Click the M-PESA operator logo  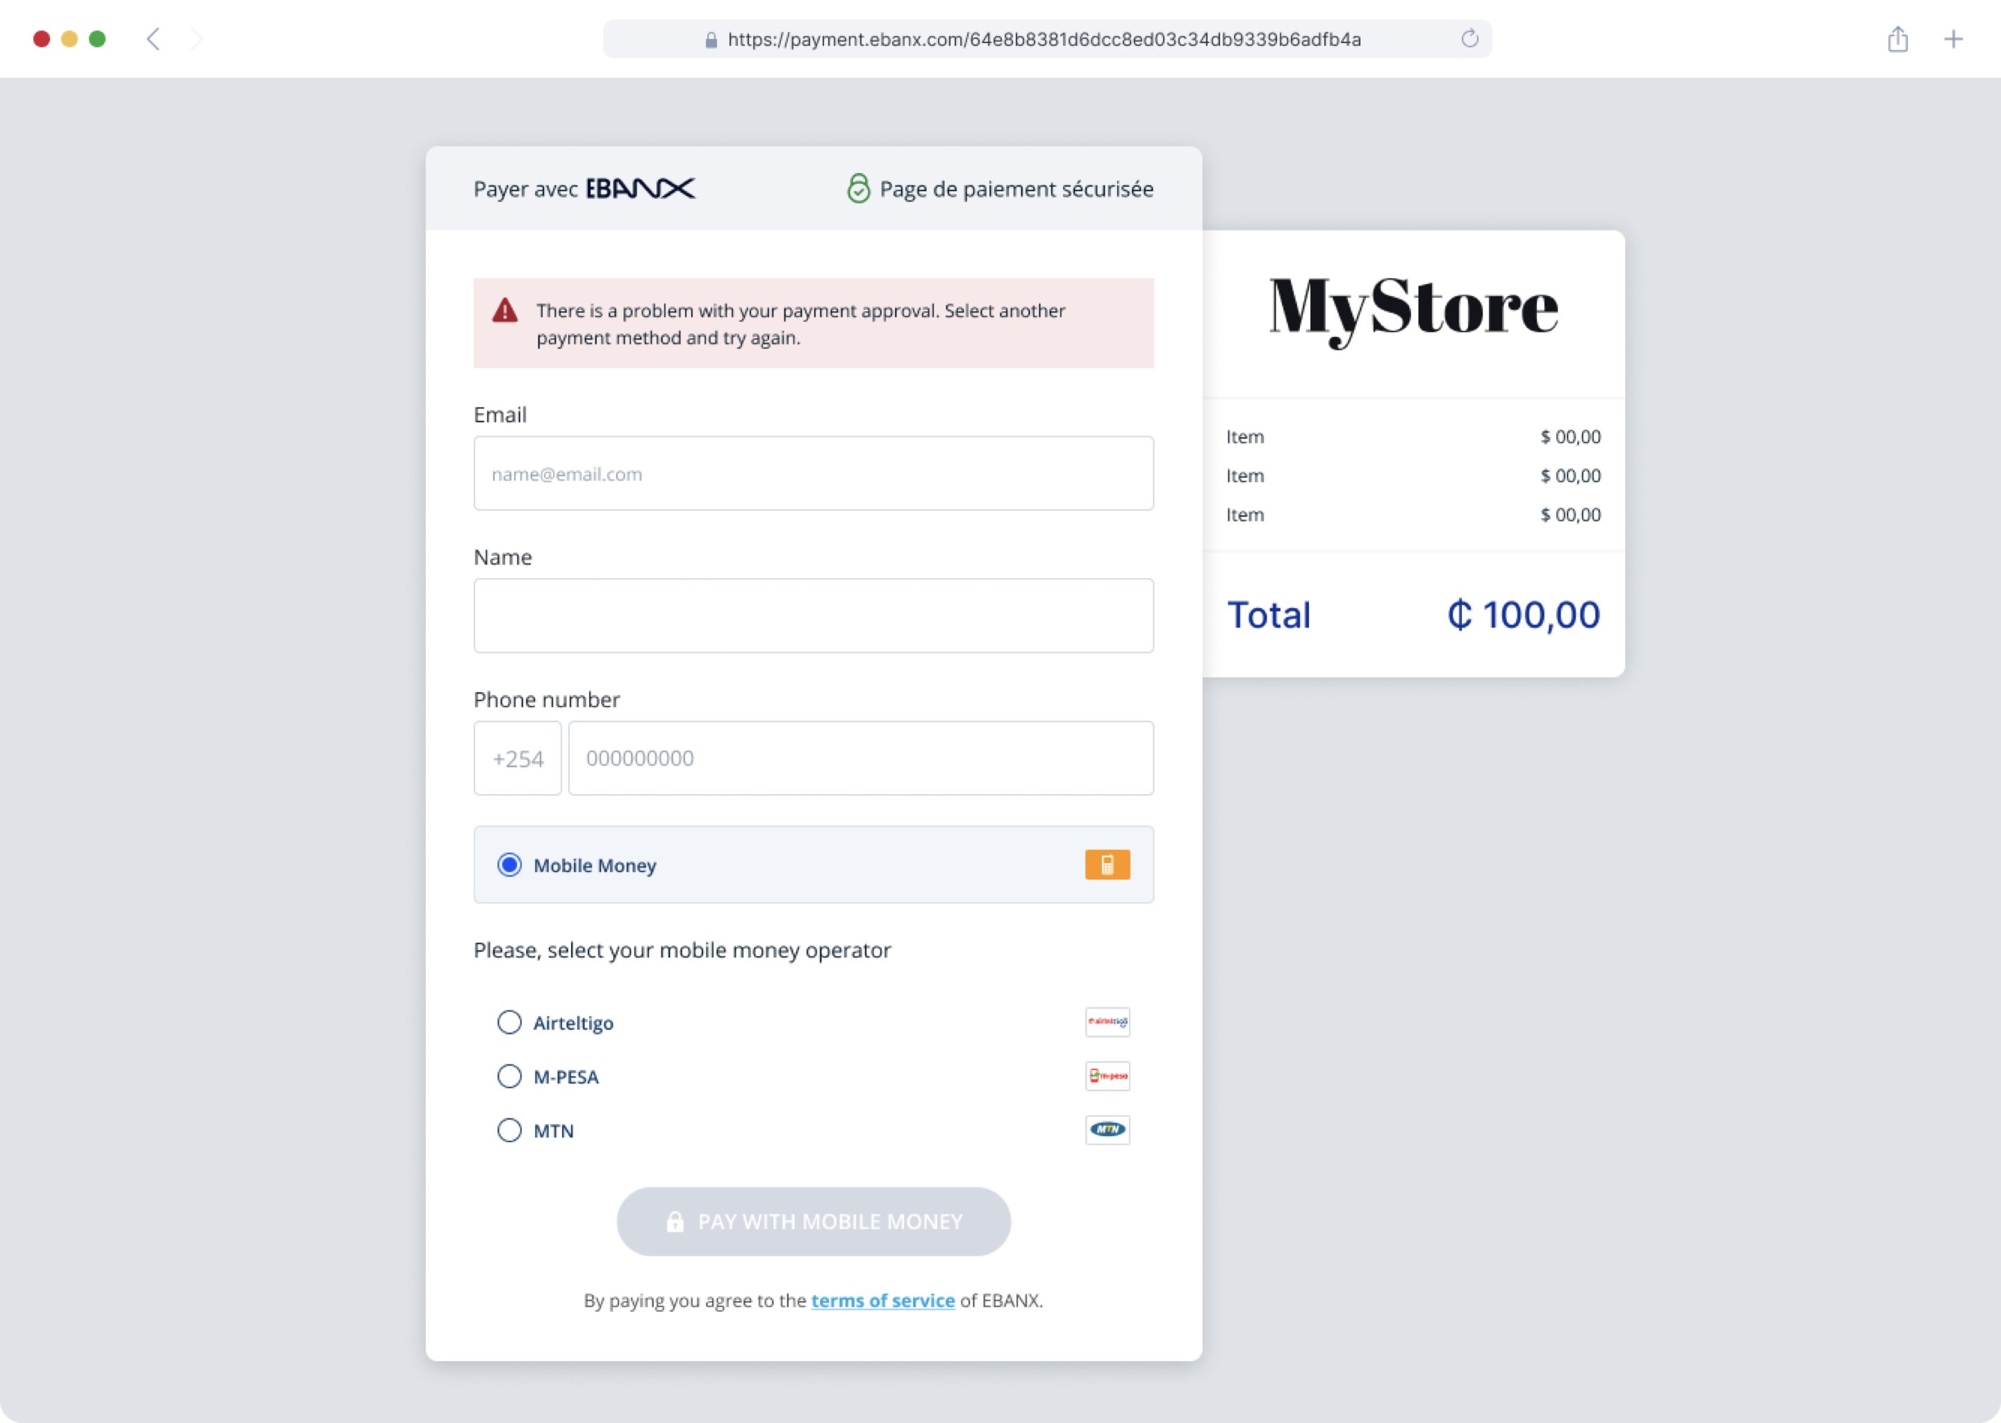click(1107, 1076)
